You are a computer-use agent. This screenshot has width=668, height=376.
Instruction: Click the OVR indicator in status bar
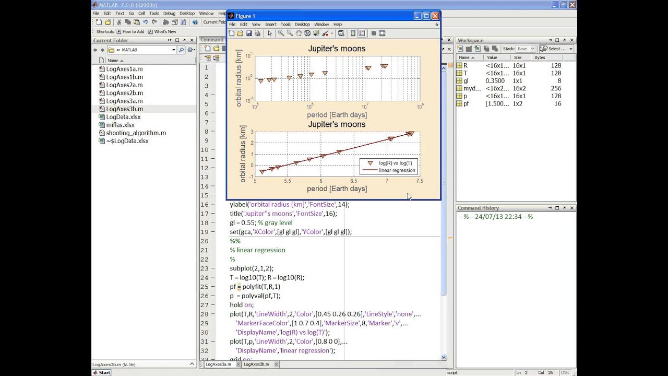click(565, 372)
